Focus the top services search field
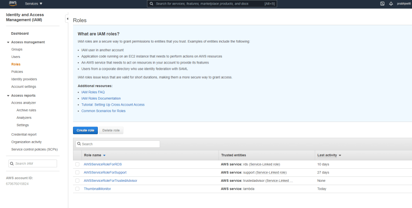Image resolution: width=412 pixels, height=208 pixels. pyautogui.click(x=212, y=4)
